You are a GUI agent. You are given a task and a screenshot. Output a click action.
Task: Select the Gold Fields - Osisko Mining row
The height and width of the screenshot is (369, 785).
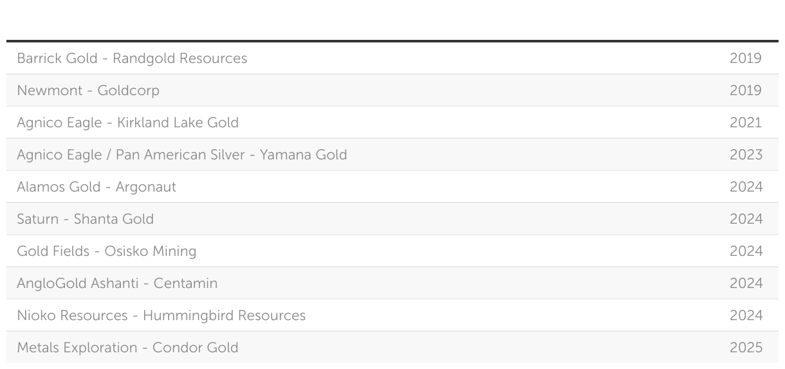click(x=392, y=251)
